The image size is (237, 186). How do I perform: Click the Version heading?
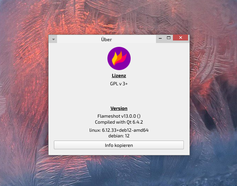[x=119, y=108]
